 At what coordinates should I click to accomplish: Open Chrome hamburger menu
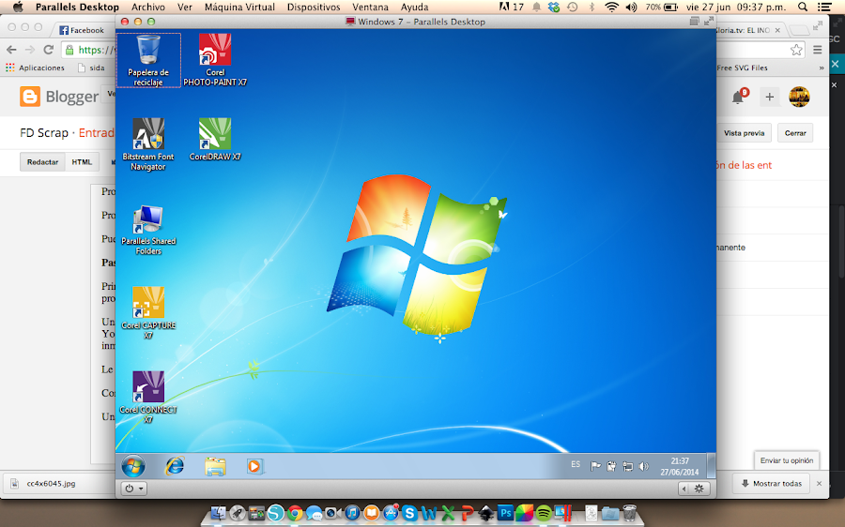pos(818,50)
